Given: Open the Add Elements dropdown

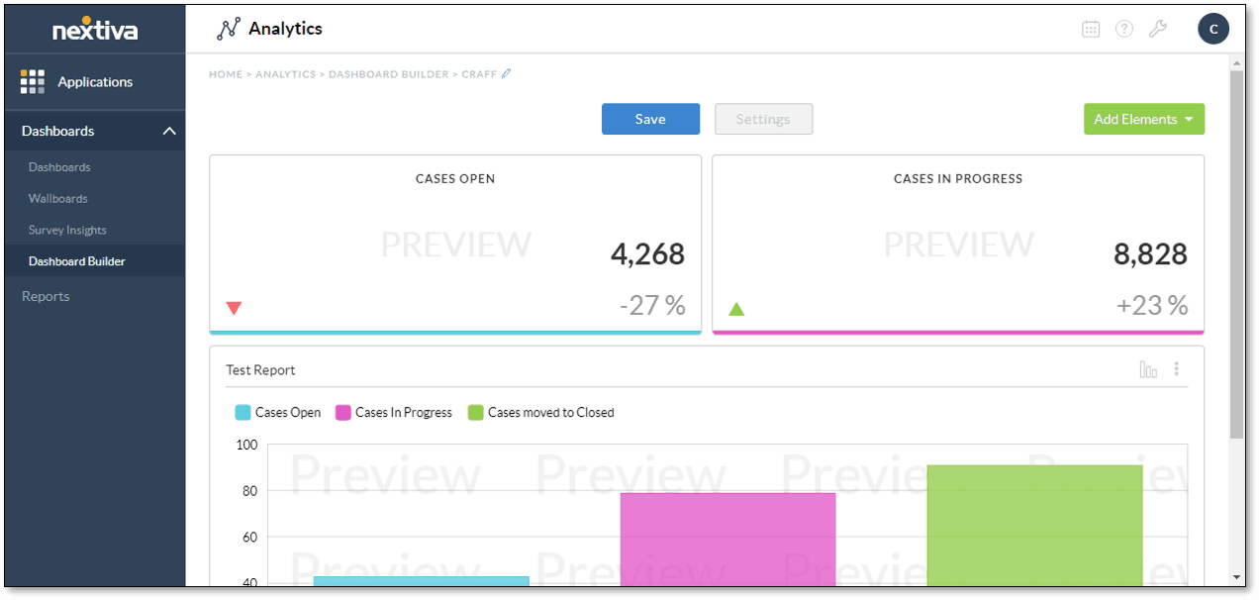Looking at the screenshot, I should 1143,119.
